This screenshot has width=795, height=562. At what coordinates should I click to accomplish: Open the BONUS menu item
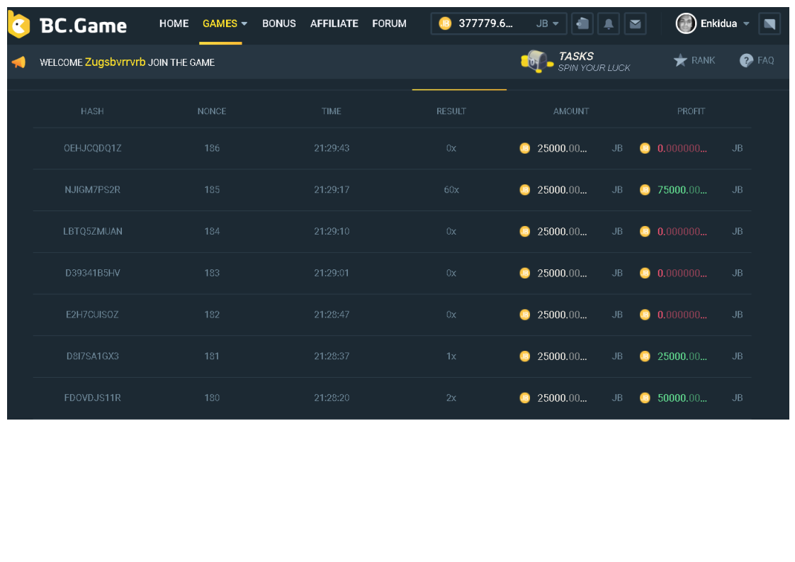(x=278, y=23)
